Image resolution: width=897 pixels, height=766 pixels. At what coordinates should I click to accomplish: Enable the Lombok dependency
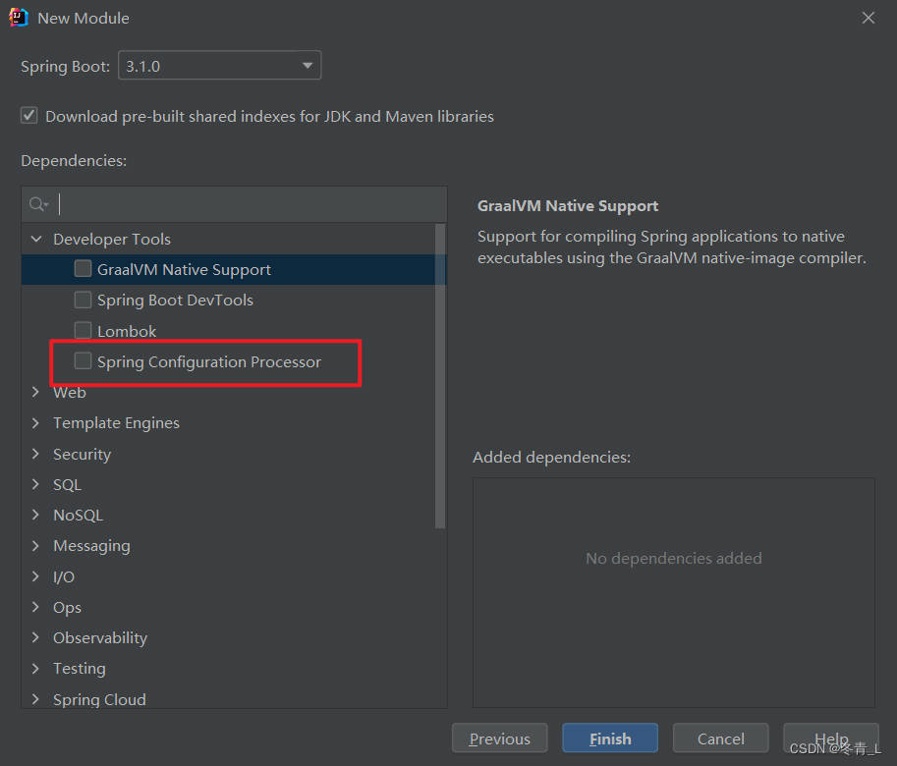(x=83, y=330)
